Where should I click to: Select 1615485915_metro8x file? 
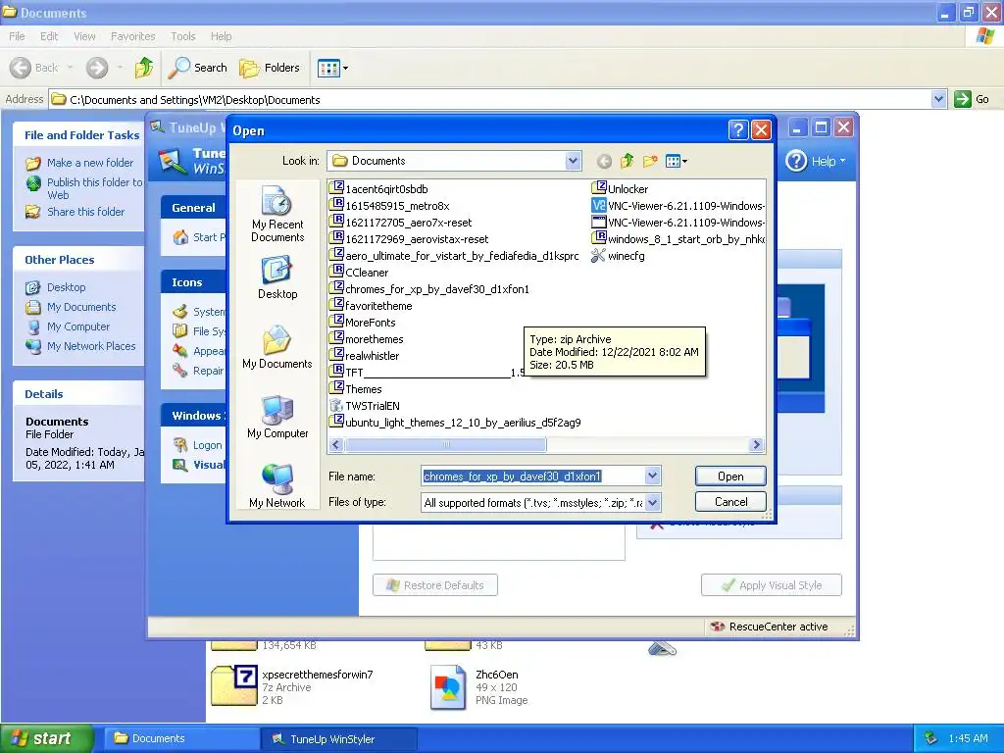pos(389,206)
